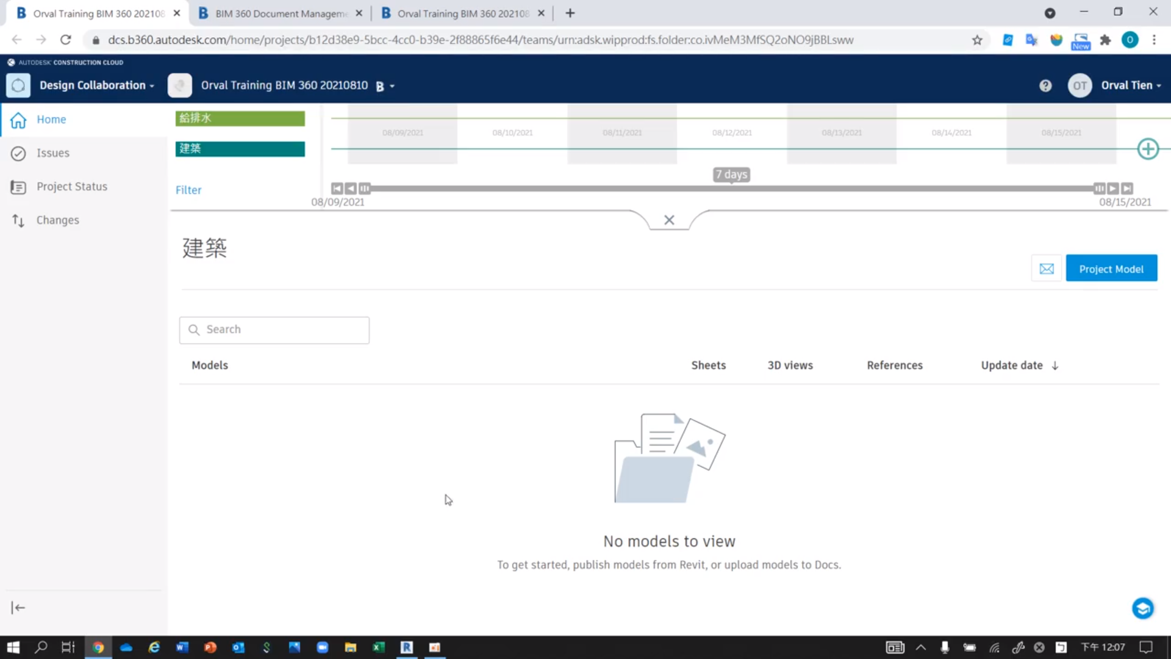Focus the models Search field
Screen dimensions: 1171x659
(274, 330)
